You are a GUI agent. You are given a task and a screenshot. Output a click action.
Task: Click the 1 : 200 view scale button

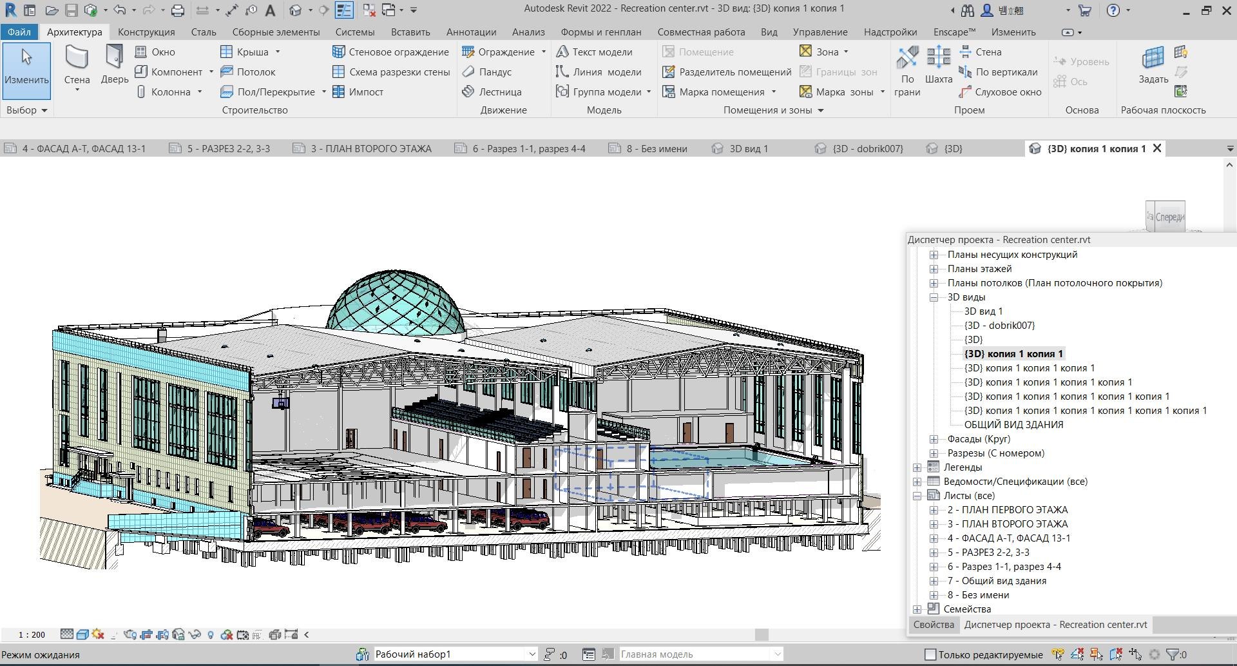32,634
